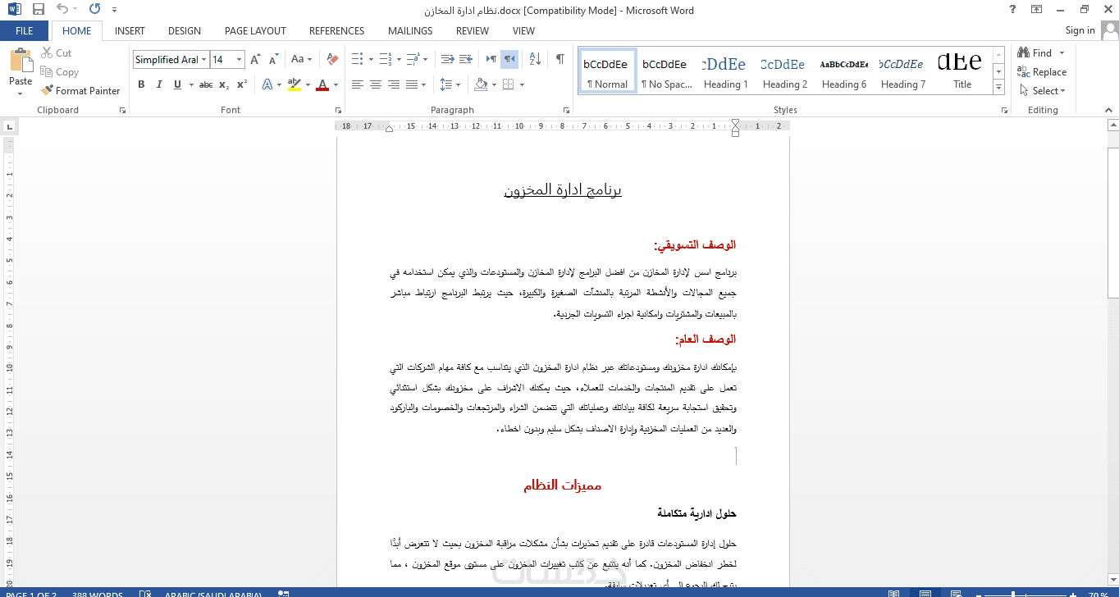
Task: Increase font size with Grow Font
Action: [x=255, y=60]
